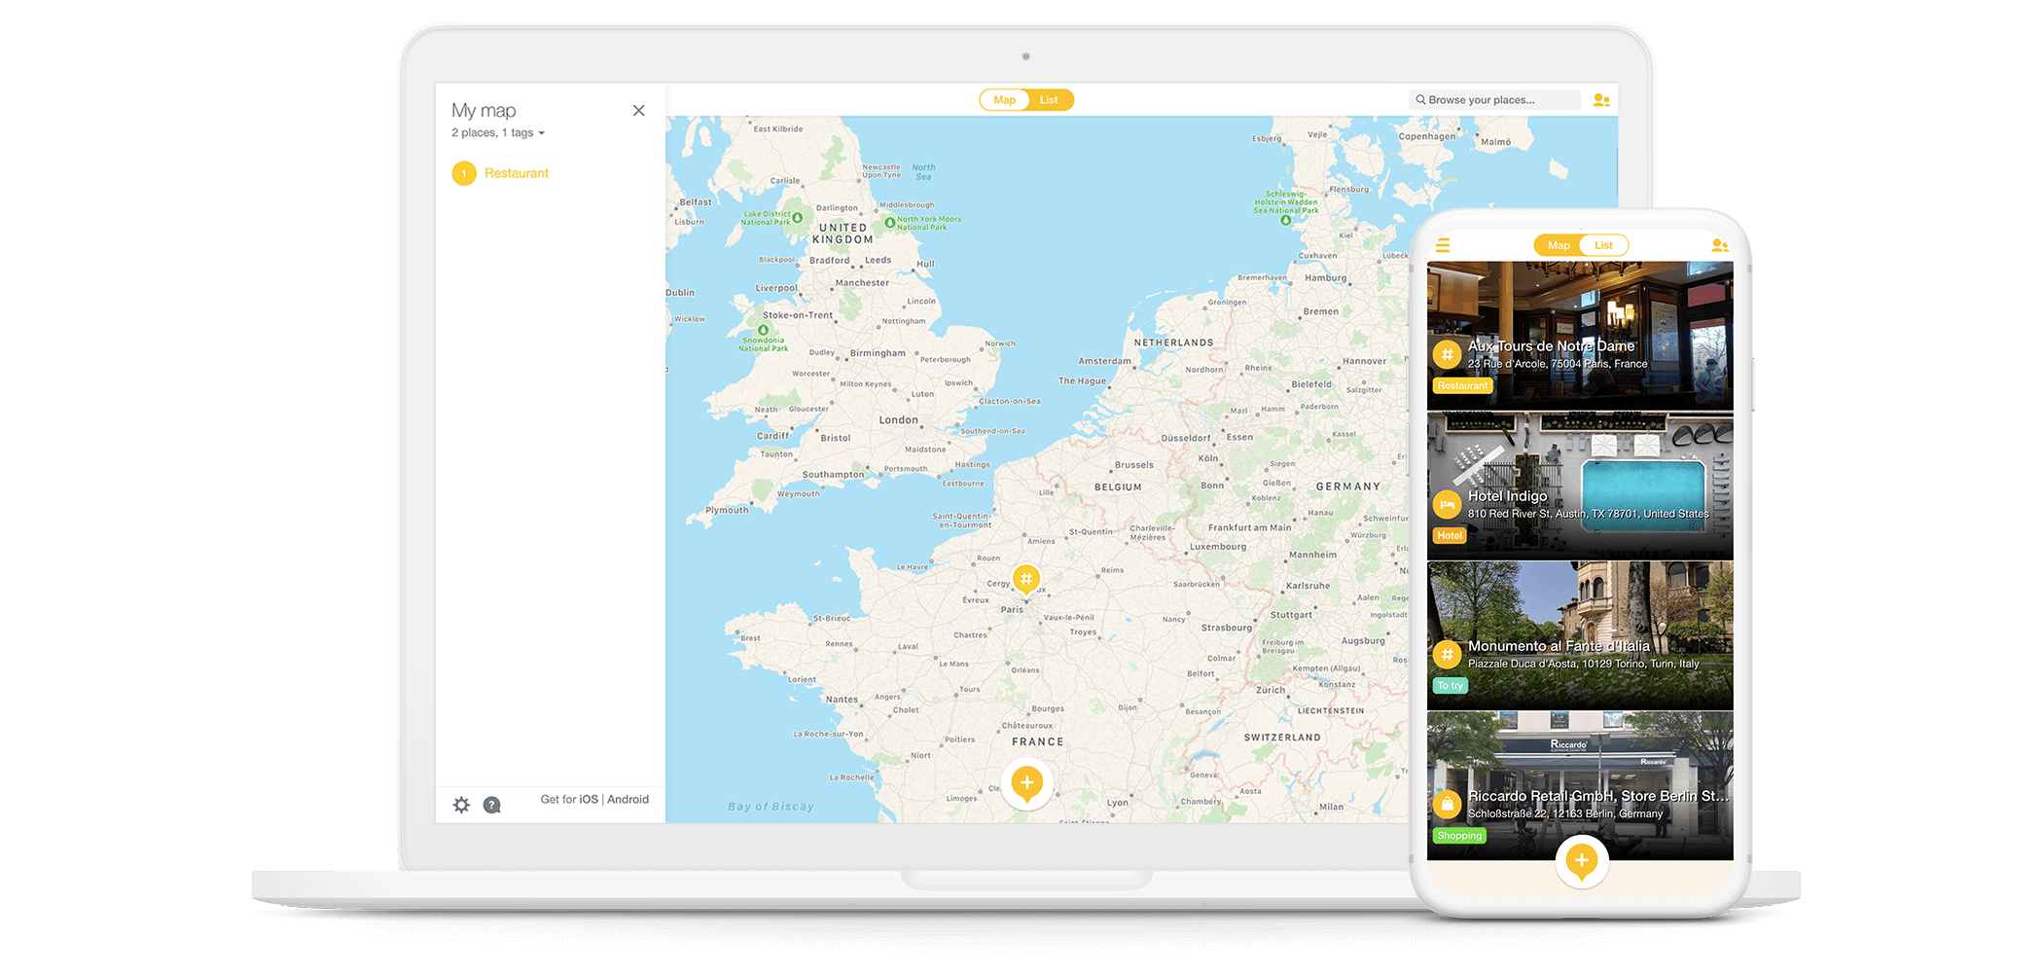Close the My map sidebar panel
2043x973 pixels.
pos(638,111)
